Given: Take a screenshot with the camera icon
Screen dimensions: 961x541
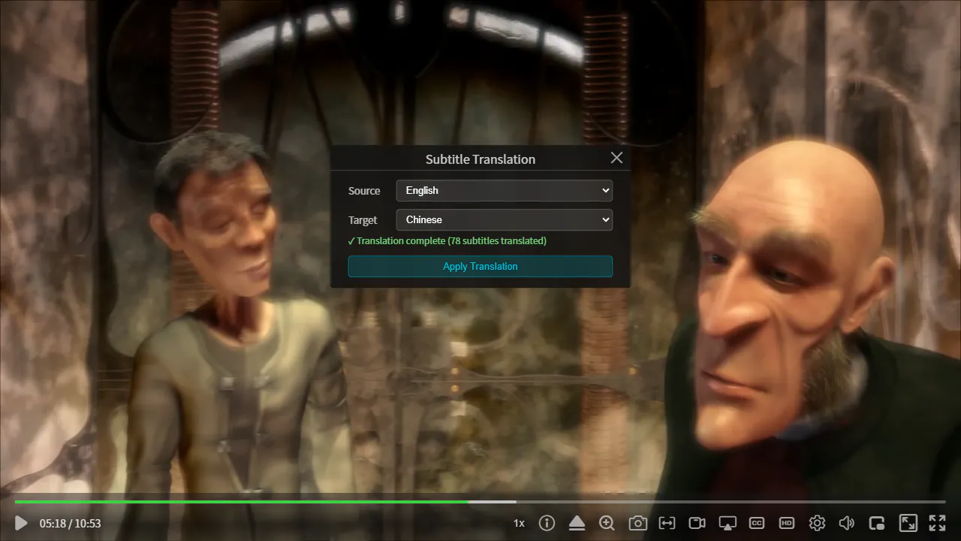Looking at the screenshot, I should 637,523.
